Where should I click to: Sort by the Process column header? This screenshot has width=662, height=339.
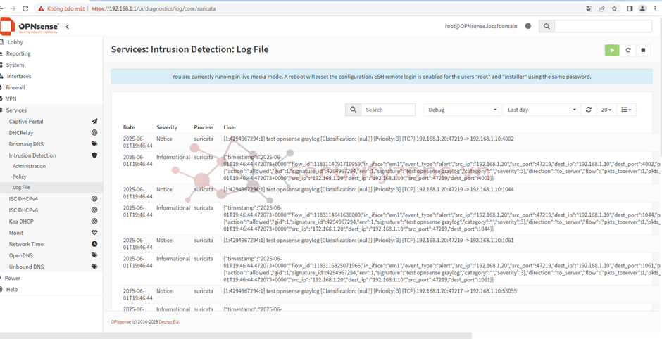[x=204, y=127]
